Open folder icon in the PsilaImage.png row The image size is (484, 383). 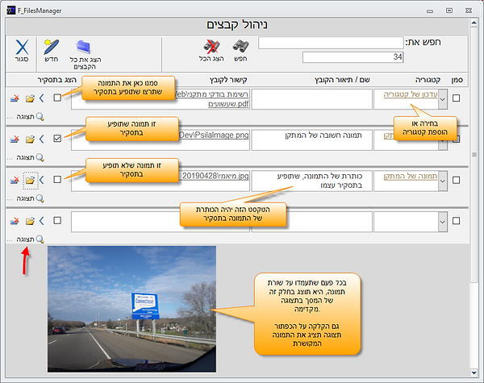point(30,139)
